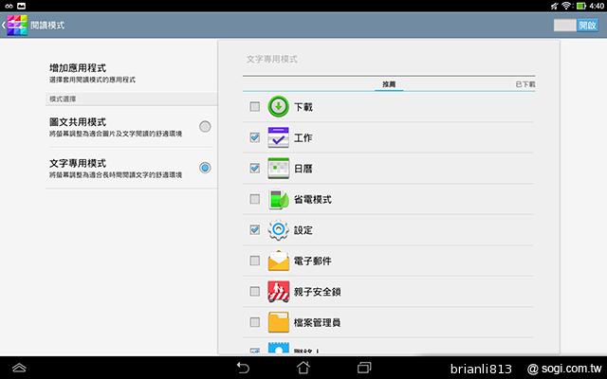Tap the battery status icon
The height and width of the screenshot is (379, 607).
(x=581, y=6)
